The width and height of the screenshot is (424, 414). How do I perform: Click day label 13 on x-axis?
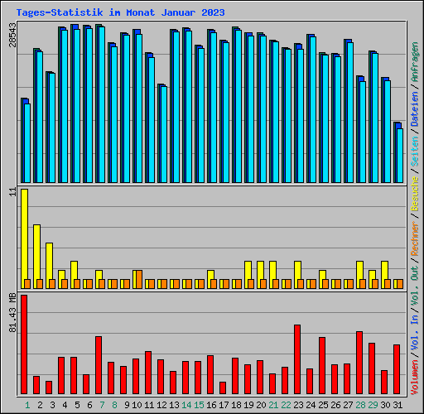[174, 405]
